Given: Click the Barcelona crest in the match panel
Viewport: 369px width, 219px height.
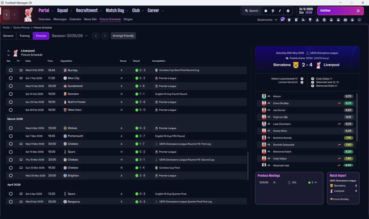Looking at the screenshot, I should (x=295, y=65).
